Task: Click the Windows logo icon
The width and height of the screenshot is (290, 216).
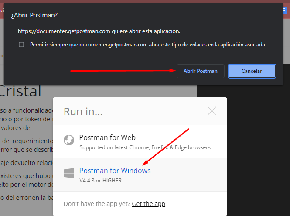Action: point(69,173)
